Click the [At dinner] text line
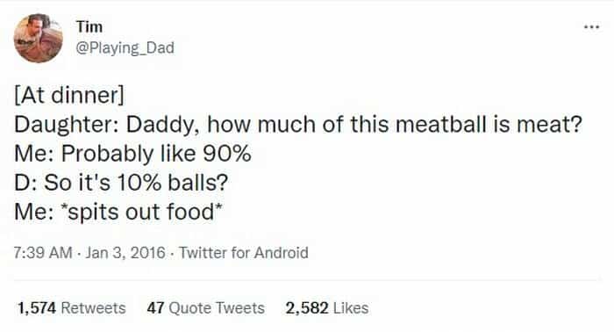Image resolution: width=614 pixels, height=332 pixels. point(69,95)
